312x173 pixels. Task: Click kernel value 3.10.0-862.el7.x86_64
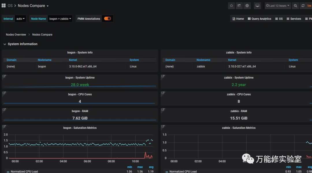click(x=83, y=66)
